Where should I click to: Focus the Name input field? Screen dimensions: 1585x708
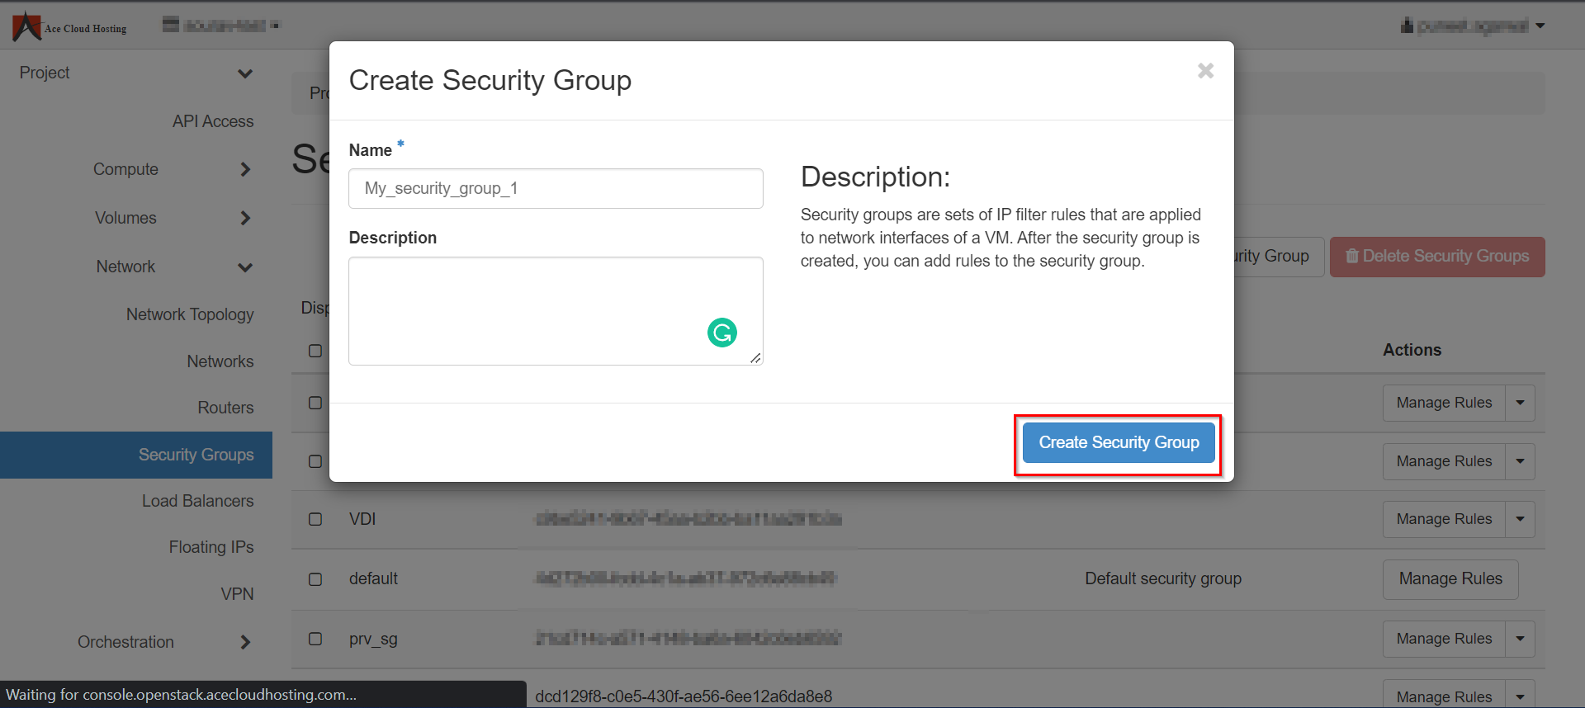(x=556, y=189)
